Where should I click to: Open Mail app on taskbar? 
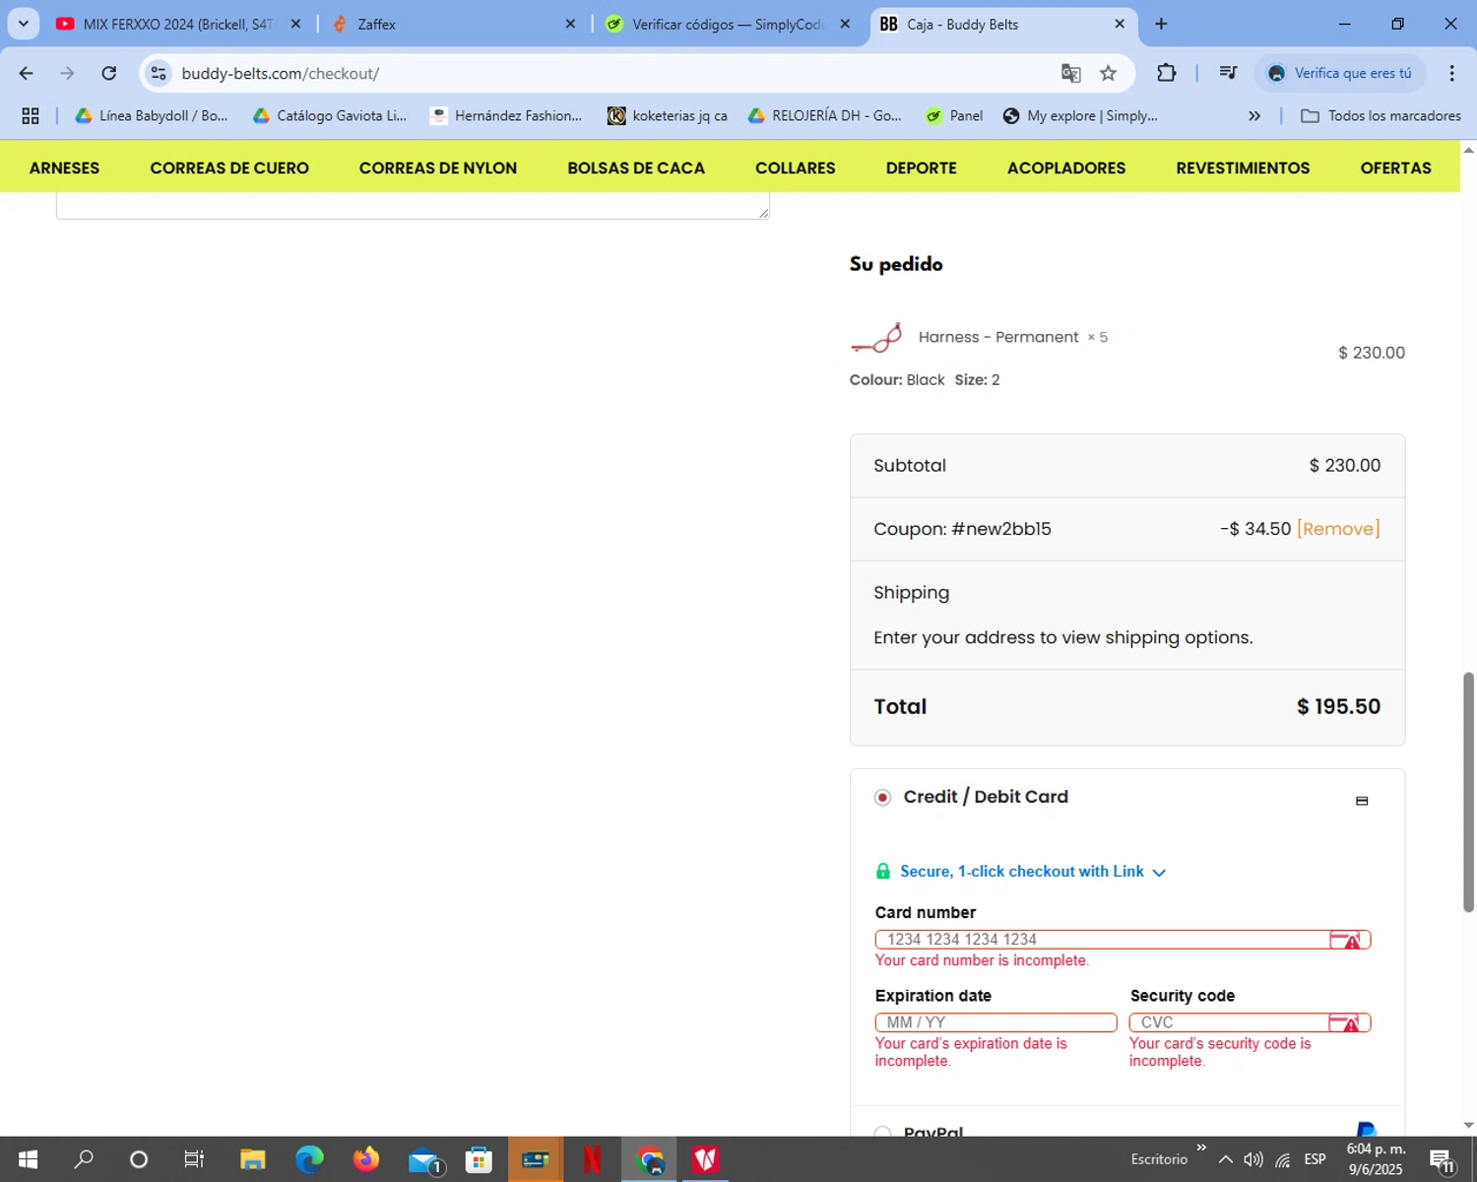coord(423,1159)
